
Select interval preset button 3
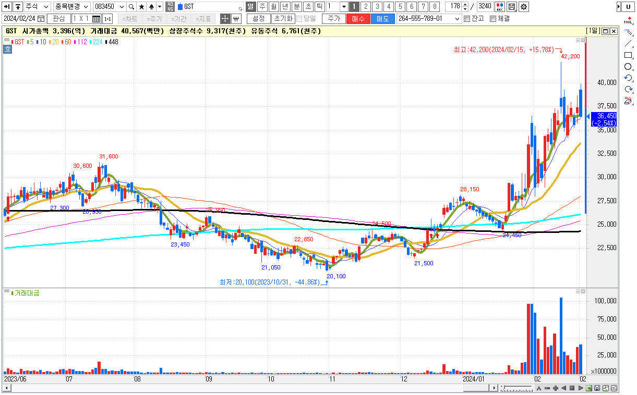click(x=377, y=7)
